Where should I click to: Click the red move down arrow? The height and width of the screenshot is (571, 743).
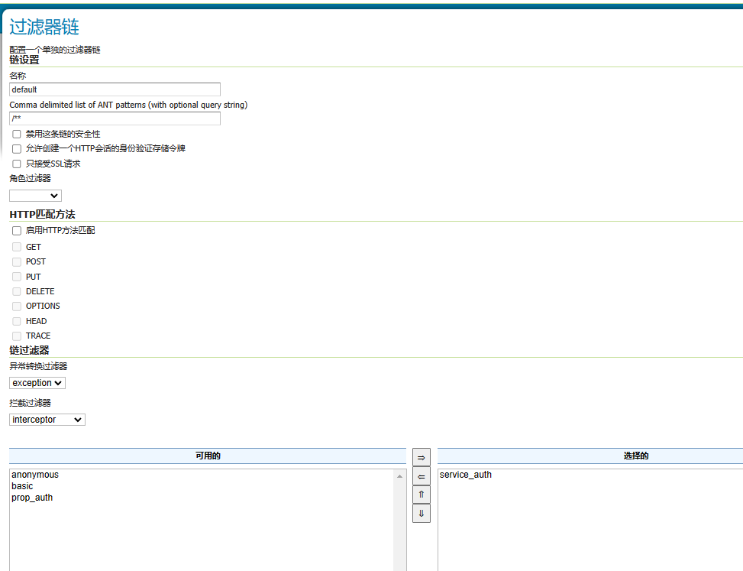(x=421, y=513)
